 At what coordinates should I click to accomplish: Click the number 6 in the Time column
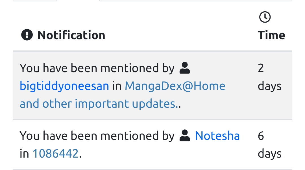tap(261, 136)
